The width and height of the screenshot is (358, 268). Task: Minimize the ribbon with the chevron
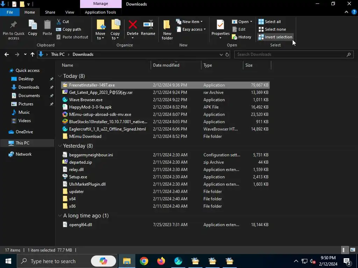[346, 12]
